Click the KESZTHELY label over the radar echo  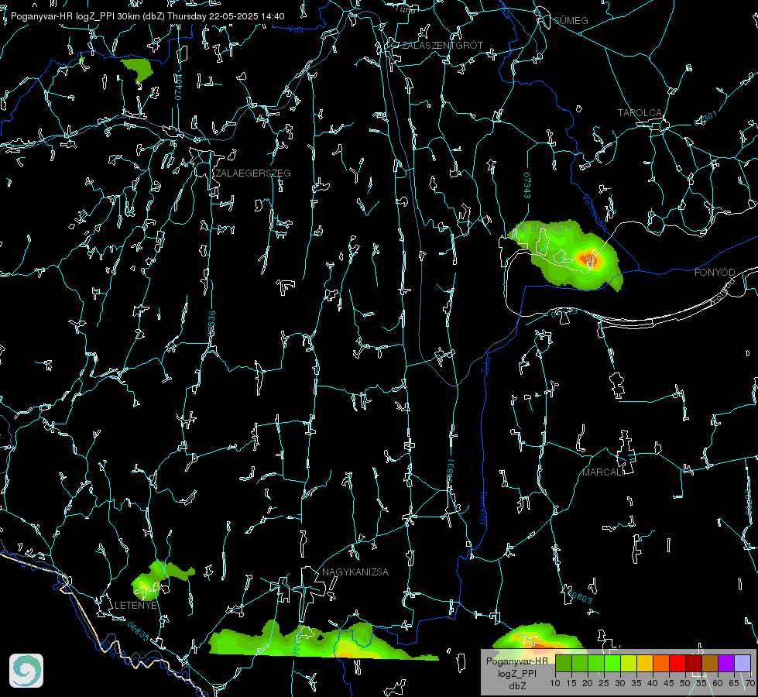(544, 228)
